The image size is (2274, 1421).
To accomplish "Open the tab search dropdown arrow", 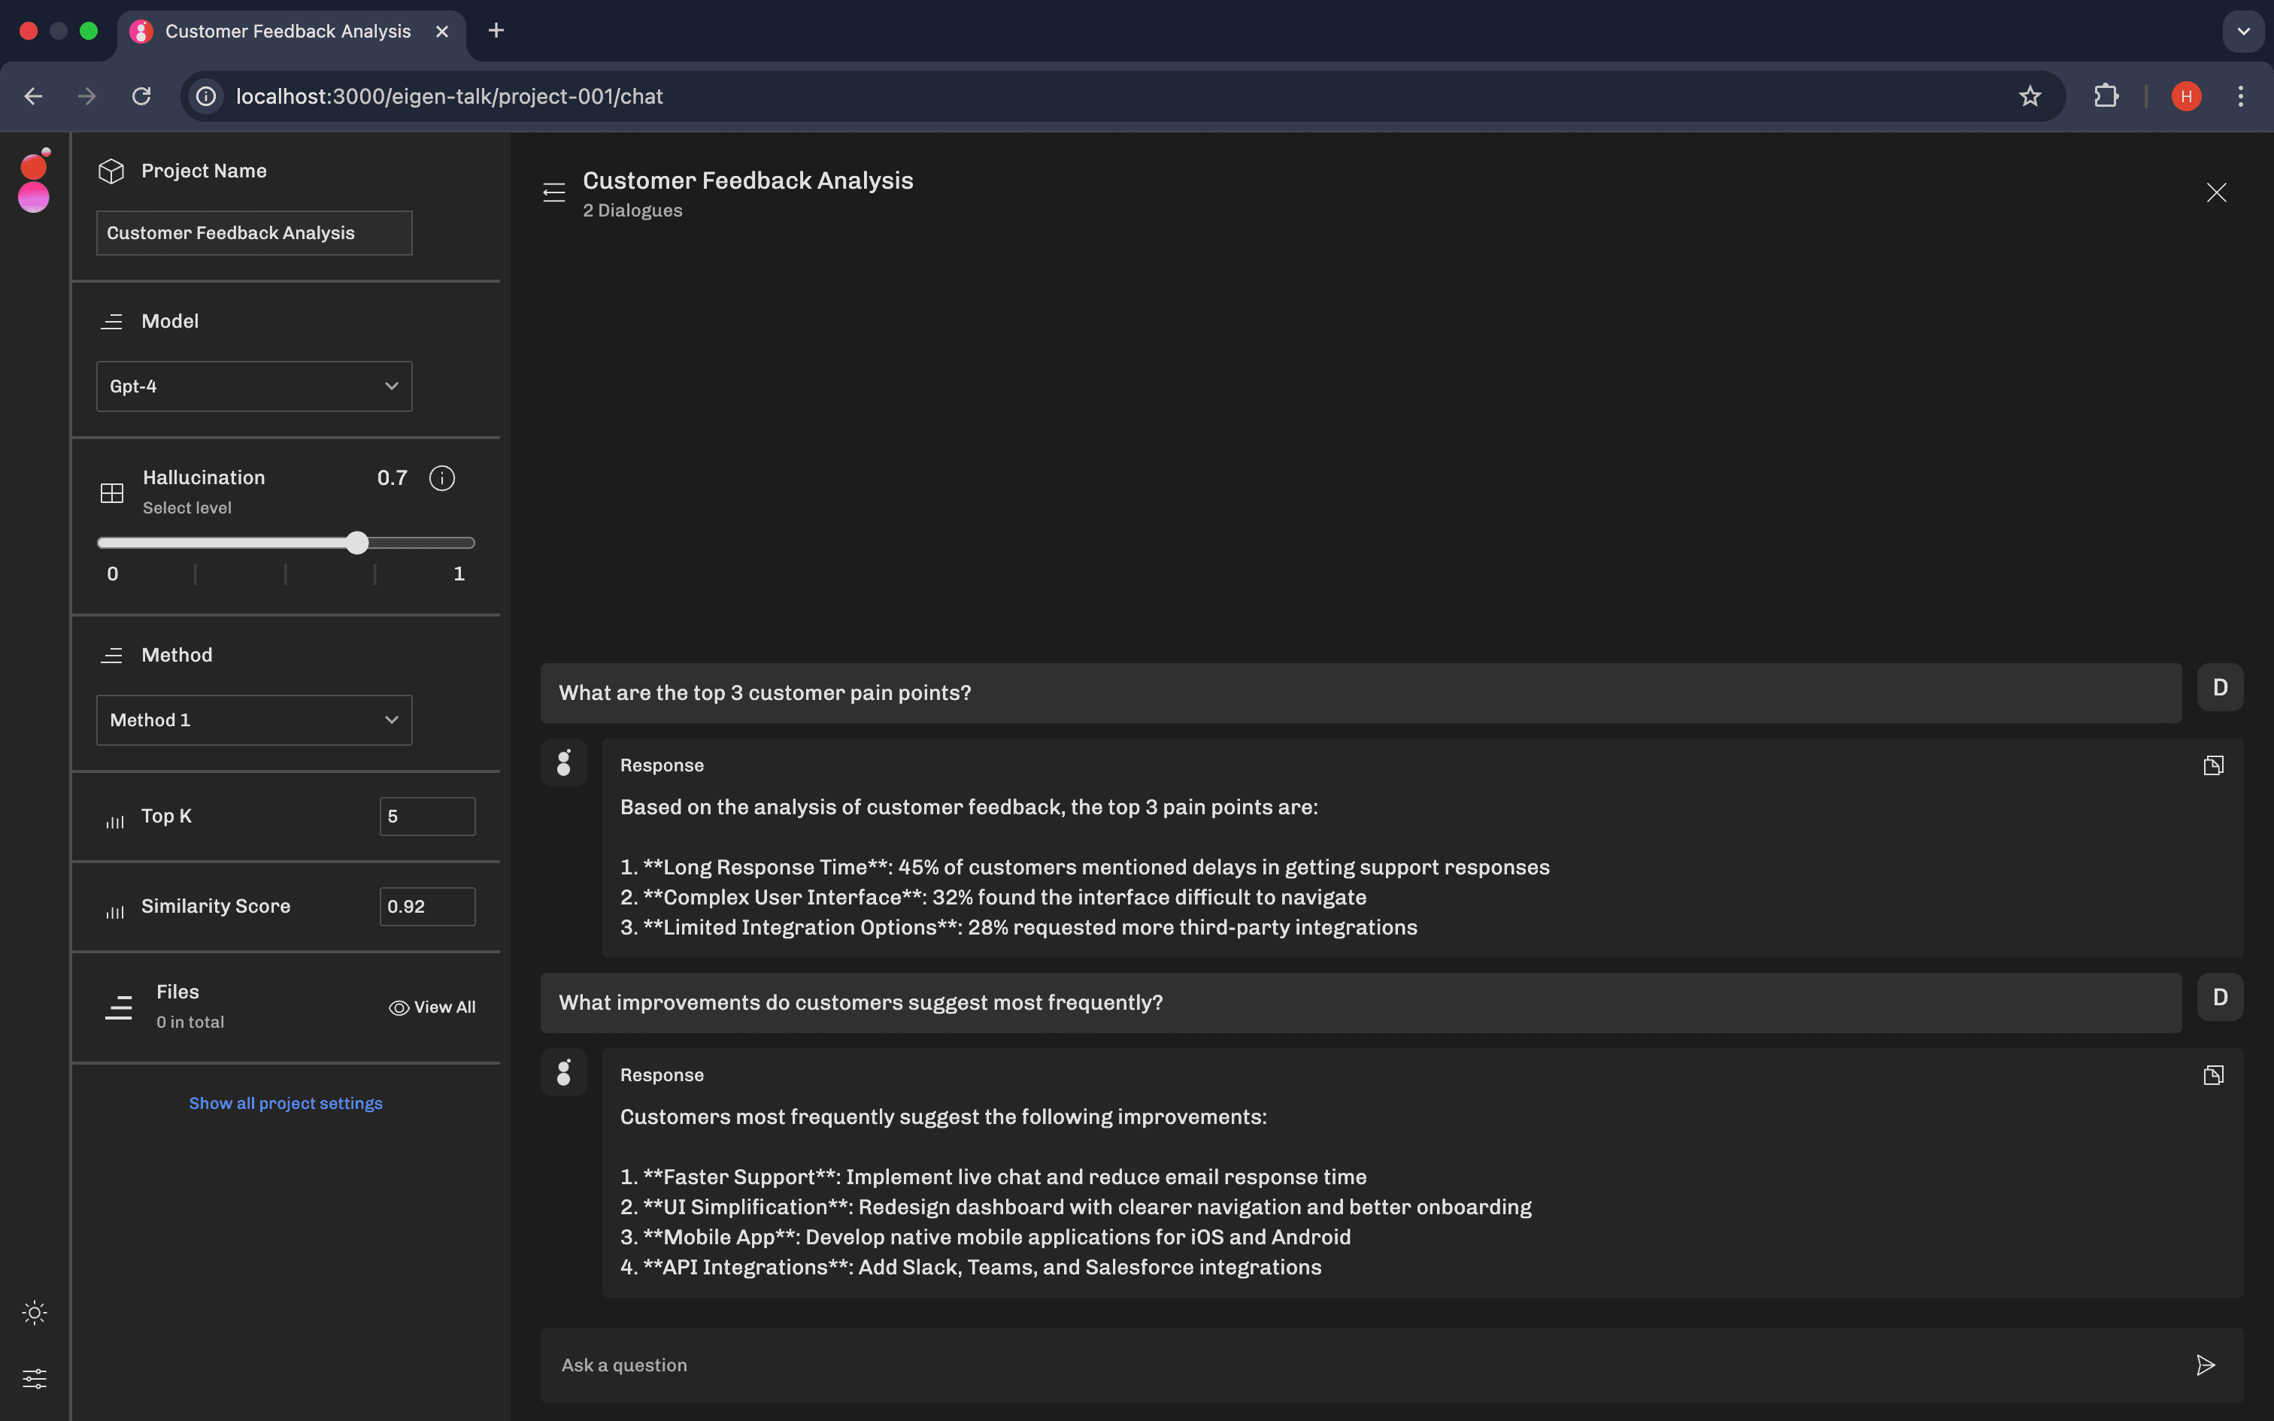I will [2244, 31].
